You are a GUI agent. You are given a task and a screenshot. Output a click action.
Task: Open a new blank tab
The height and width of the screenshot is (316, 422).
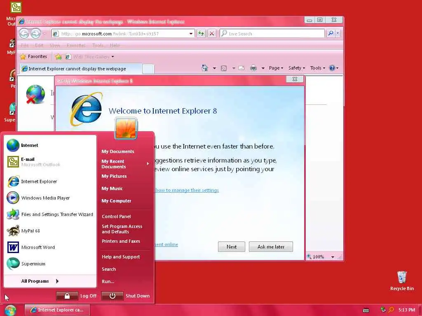tap(148, 69)
